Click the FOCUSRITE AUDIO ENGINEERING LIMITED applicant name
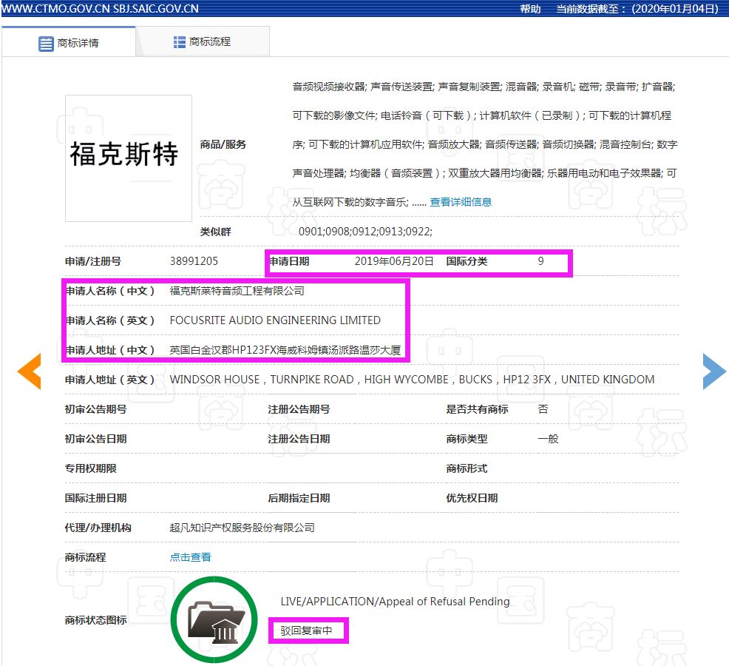Image resolution: width=729 pixels, height=666 pixels. point(273,320)
